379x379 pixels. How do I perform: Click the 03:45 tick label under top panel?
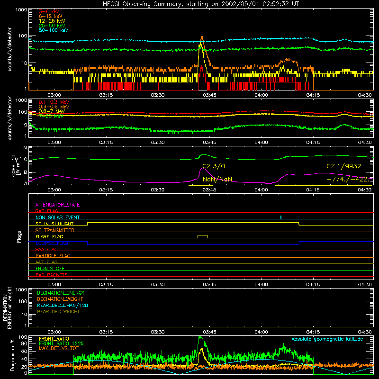209,95
